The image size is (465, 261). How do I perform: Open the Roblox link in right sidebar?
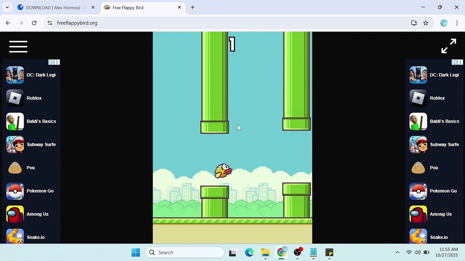point(437,98)
